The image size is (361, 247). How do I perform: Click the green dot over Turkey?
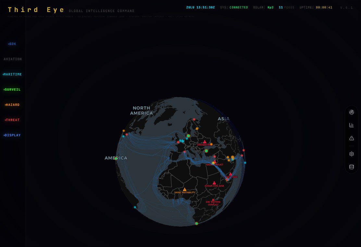point(206,151)
